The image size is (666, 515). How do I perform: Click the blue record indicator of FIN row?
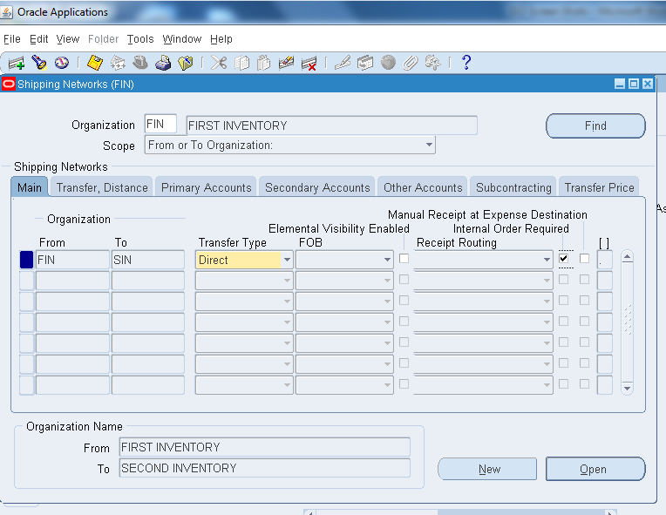[26, 260]
